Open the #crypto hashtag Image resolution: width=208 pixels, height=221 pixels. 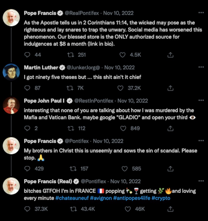coord(161,198)
